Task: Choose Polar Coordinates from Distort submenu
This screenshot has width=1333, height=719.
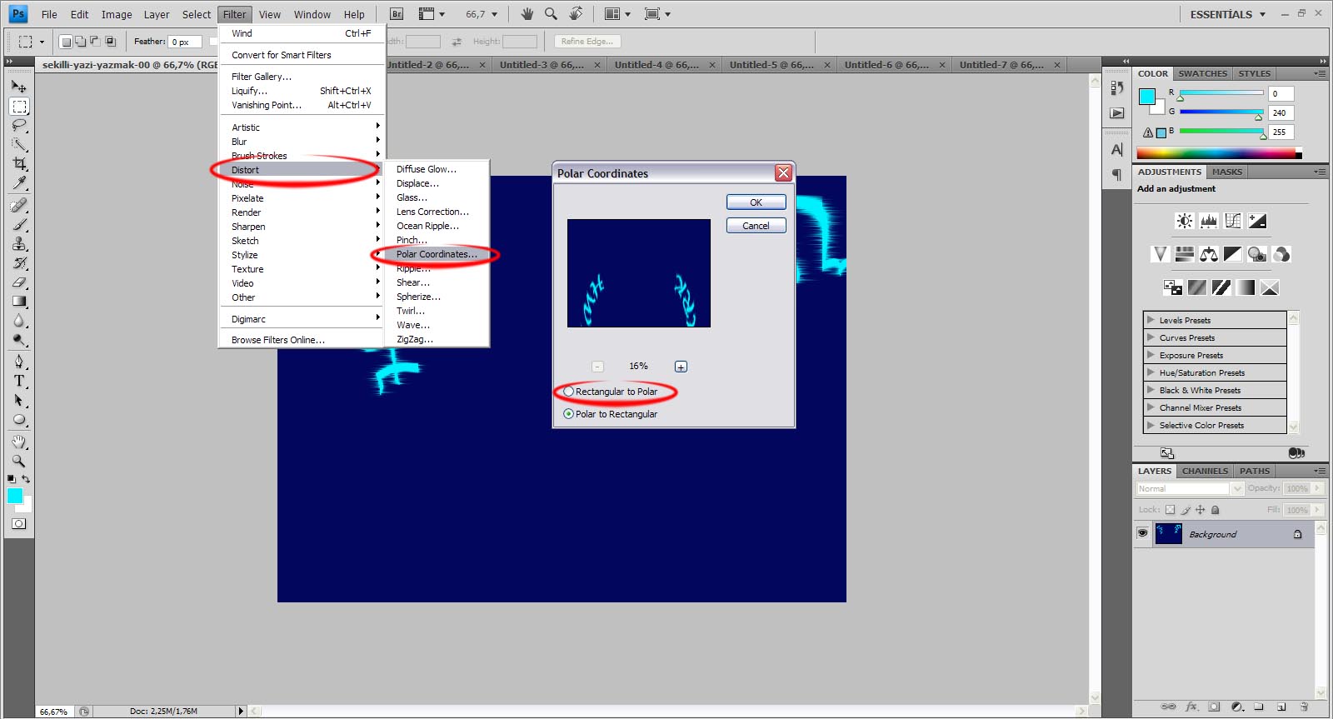Action: [437, 254]
